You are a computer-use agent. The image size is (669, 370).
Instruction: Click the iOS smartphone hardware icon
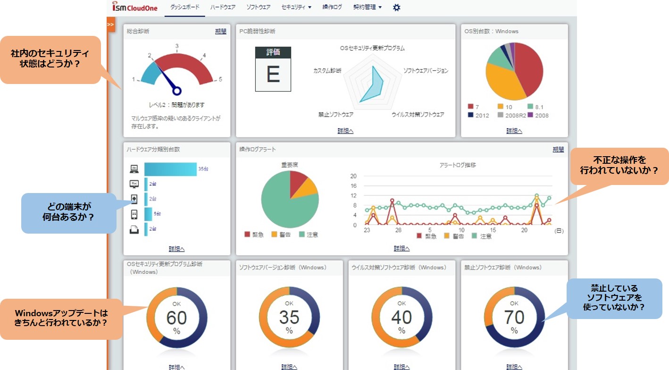(x=134, y=214)
